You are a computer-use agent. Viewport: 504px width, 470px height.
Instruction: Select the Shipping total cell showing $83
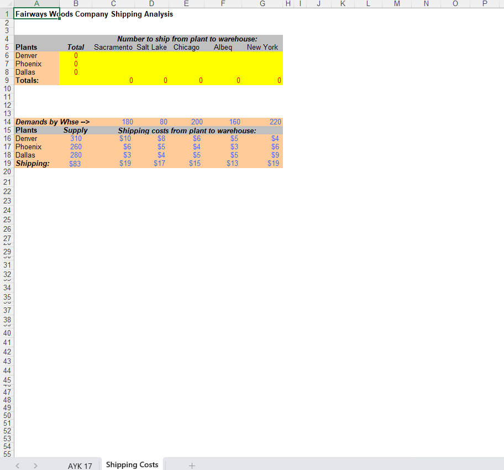click(75, 163)
